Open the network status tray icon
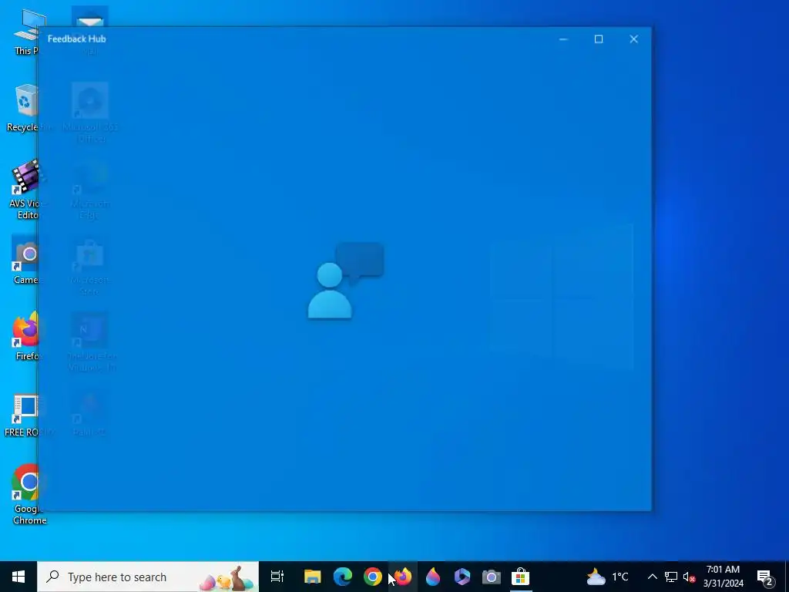 (671, 577)
